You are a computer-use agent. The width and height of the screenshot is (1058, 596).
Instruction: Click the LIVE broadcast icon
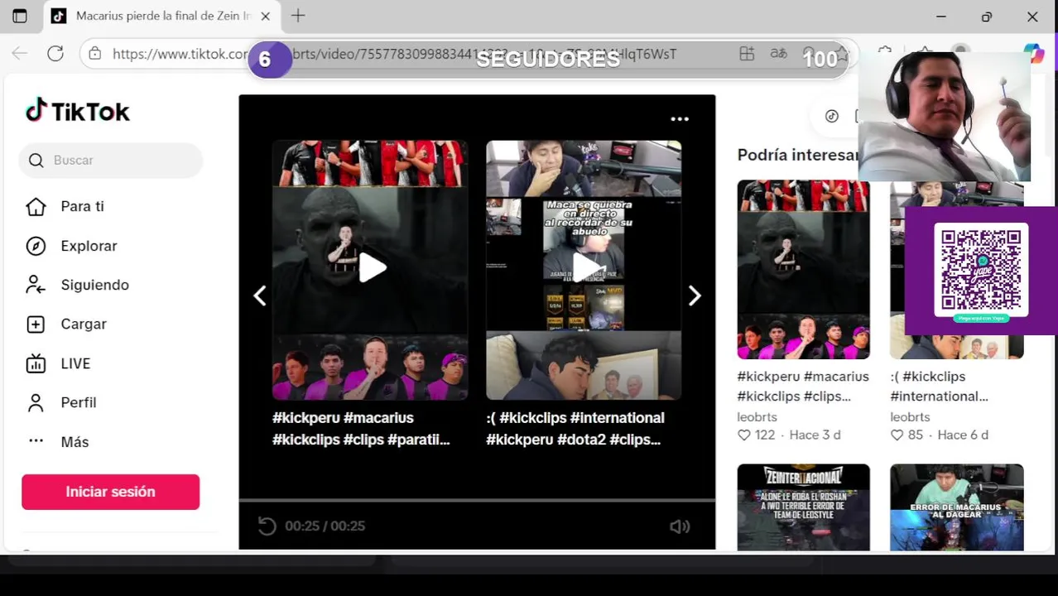tap(36, 363)
